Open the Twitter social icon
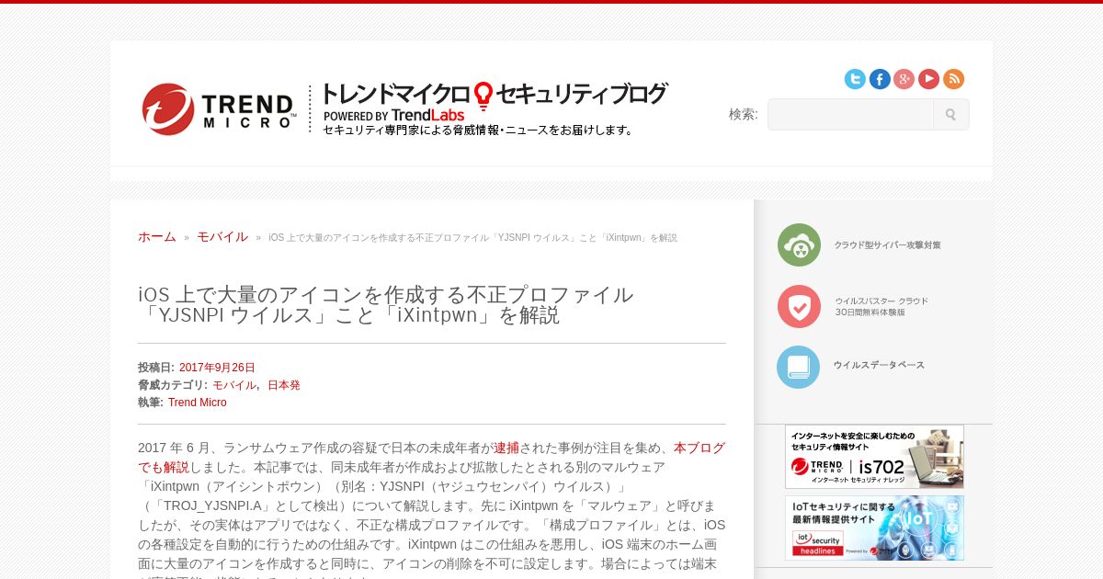Screen dimensions: 1103x579 tap(855, 79)
